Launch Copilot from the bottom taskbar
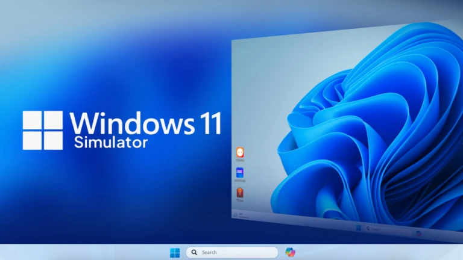This screenshot has height=260, width=463. coord(290,252)
